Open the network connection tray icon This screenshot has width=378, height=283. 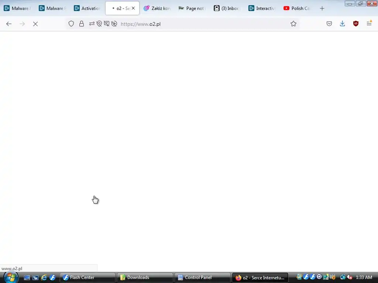pyautogui.click(x=343, y=277)
